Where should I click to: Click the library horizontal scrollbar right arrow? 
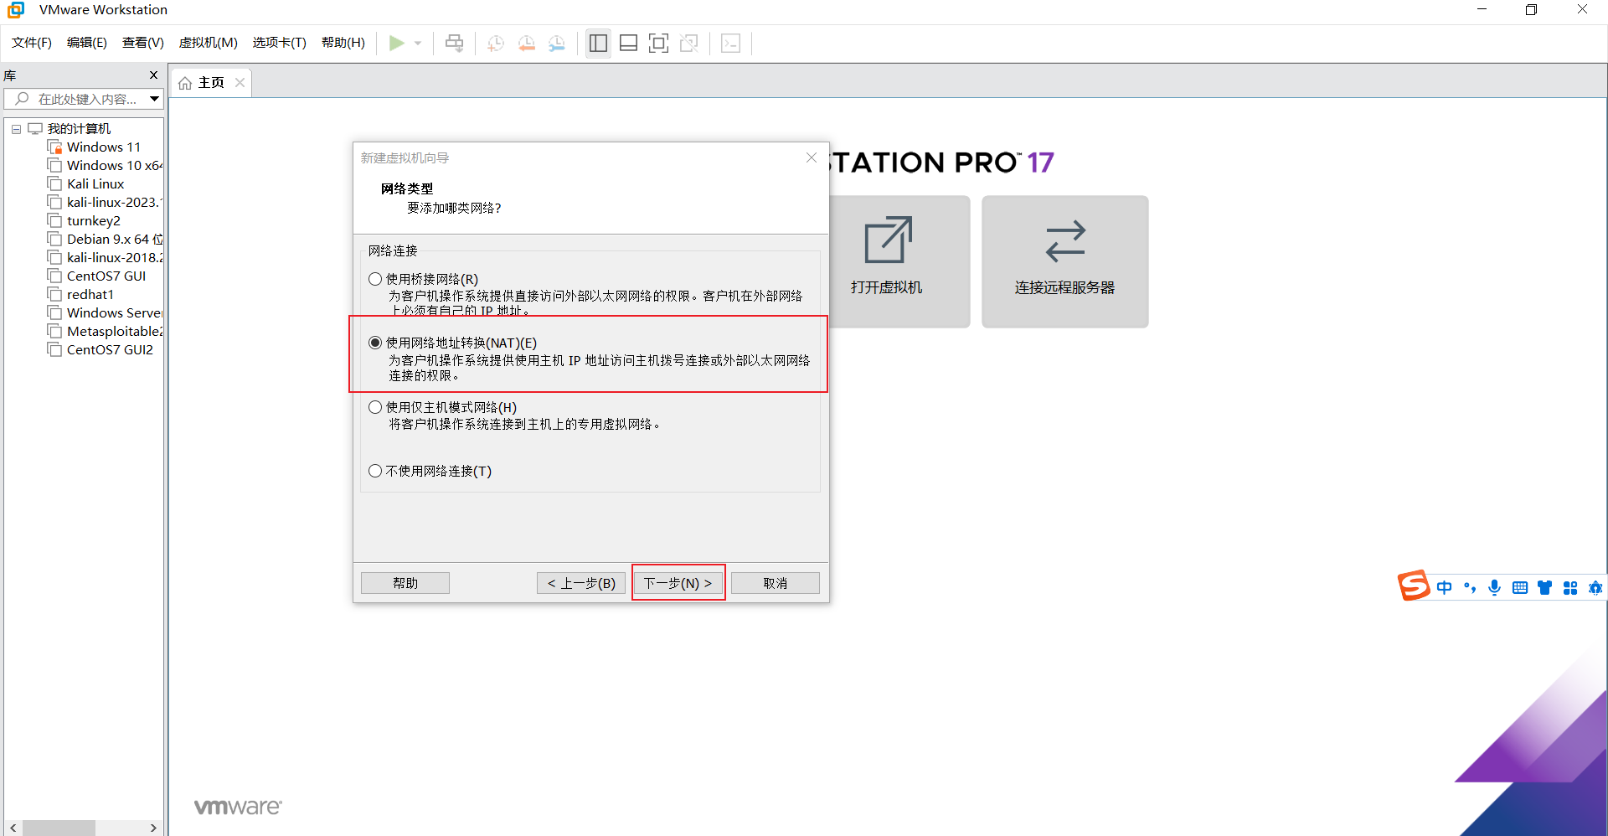click(x=153, y=828)
